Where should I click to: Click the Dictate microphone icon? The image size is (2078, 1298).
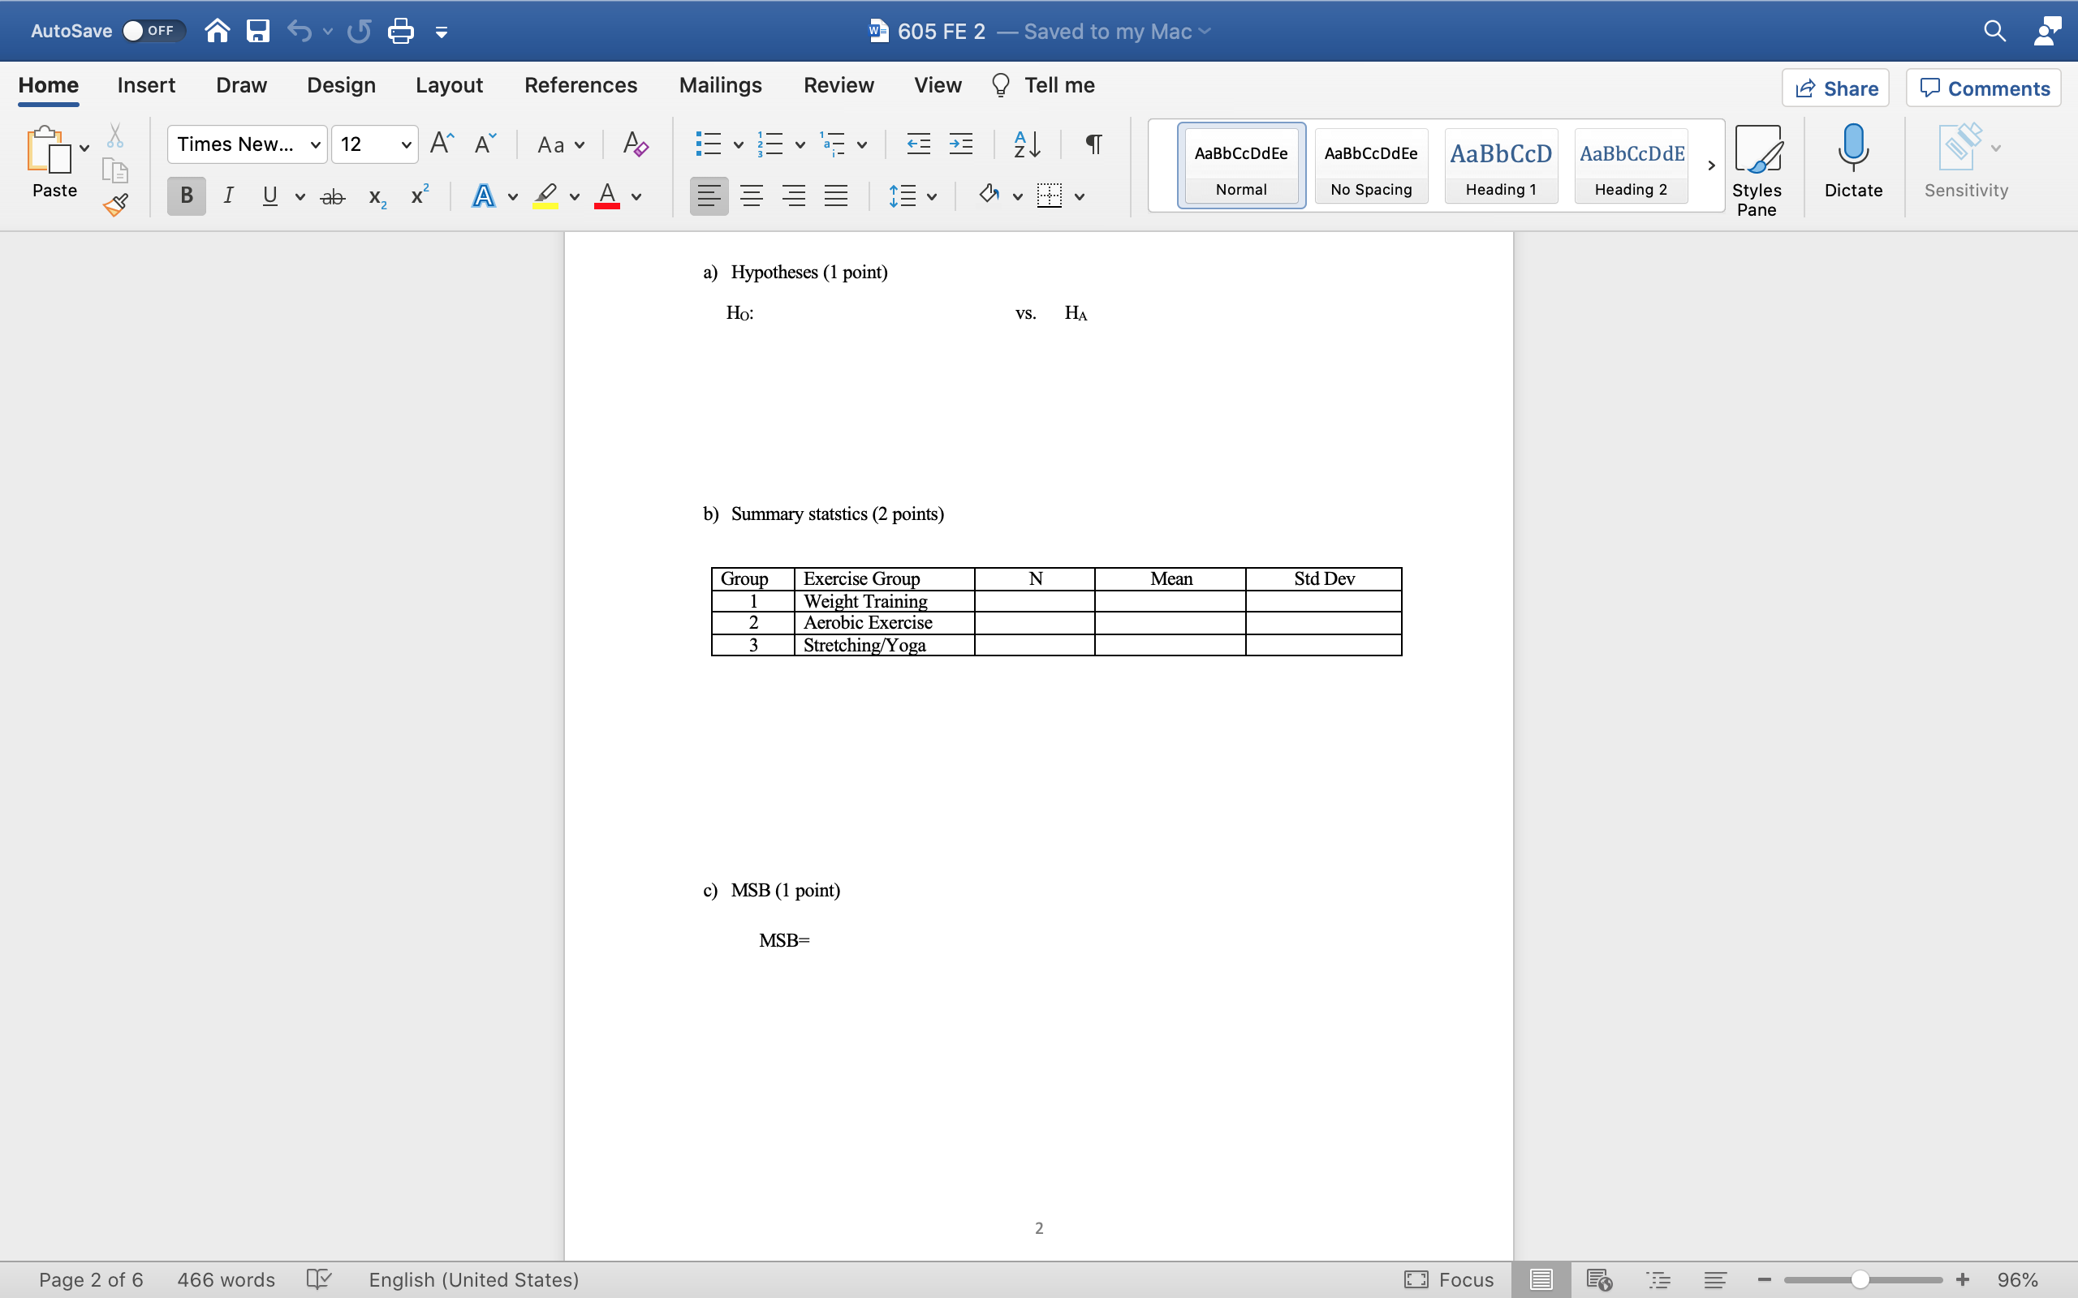(x=1853, y=148)
